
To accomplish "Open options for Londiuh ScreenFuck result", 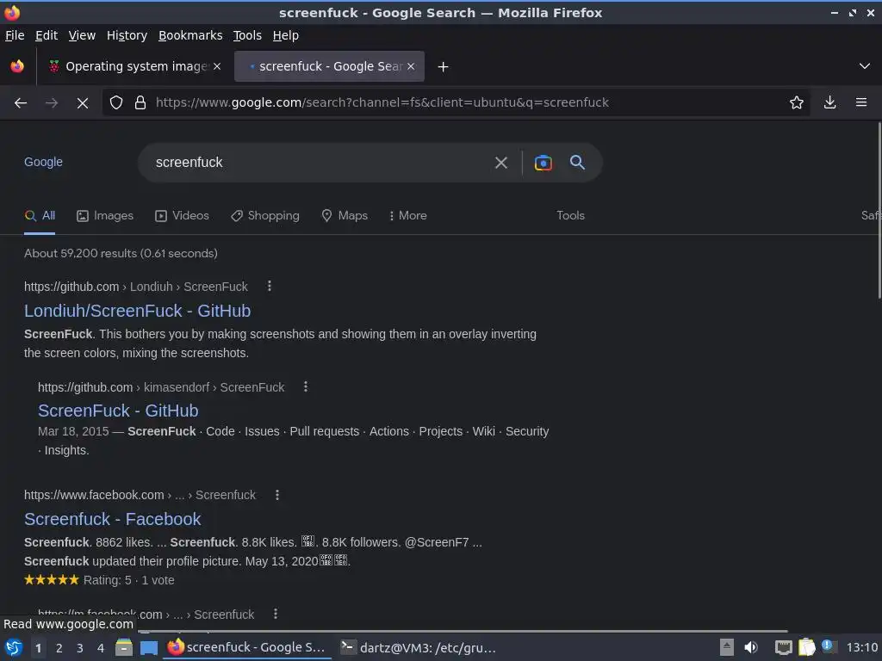I will [270, 286].
